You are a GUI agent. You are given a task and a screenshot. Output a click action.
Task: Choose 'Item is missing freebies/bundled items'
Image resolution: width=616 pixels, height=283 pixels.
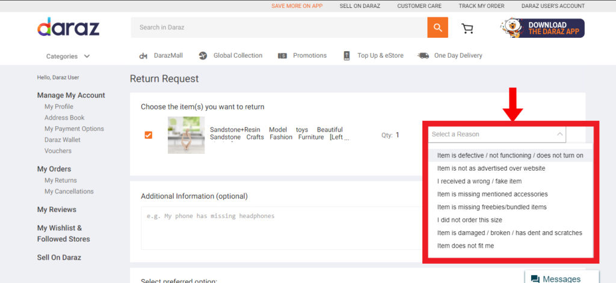click(510, 207)
